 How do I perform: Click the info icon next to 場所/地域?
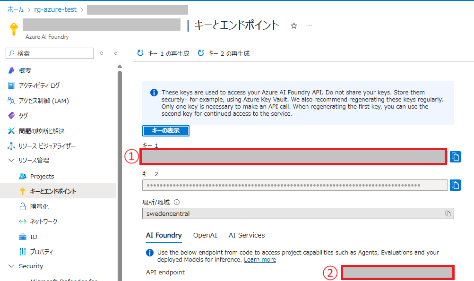click(x=177, y=202)
